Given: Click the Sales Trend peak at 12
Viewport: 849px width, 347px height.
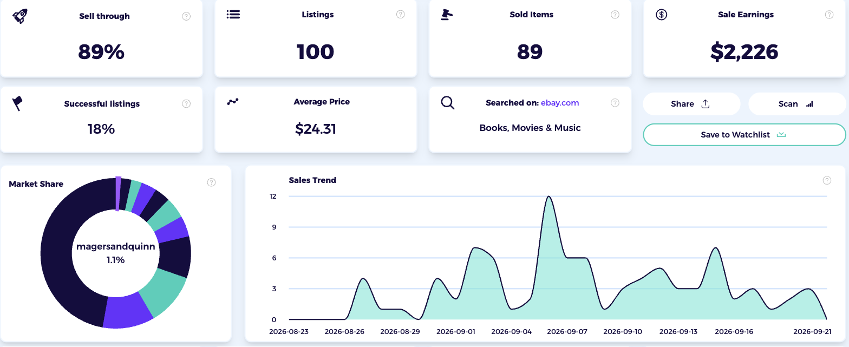Looking at the screenshot, I should click(x=548, y=197).
